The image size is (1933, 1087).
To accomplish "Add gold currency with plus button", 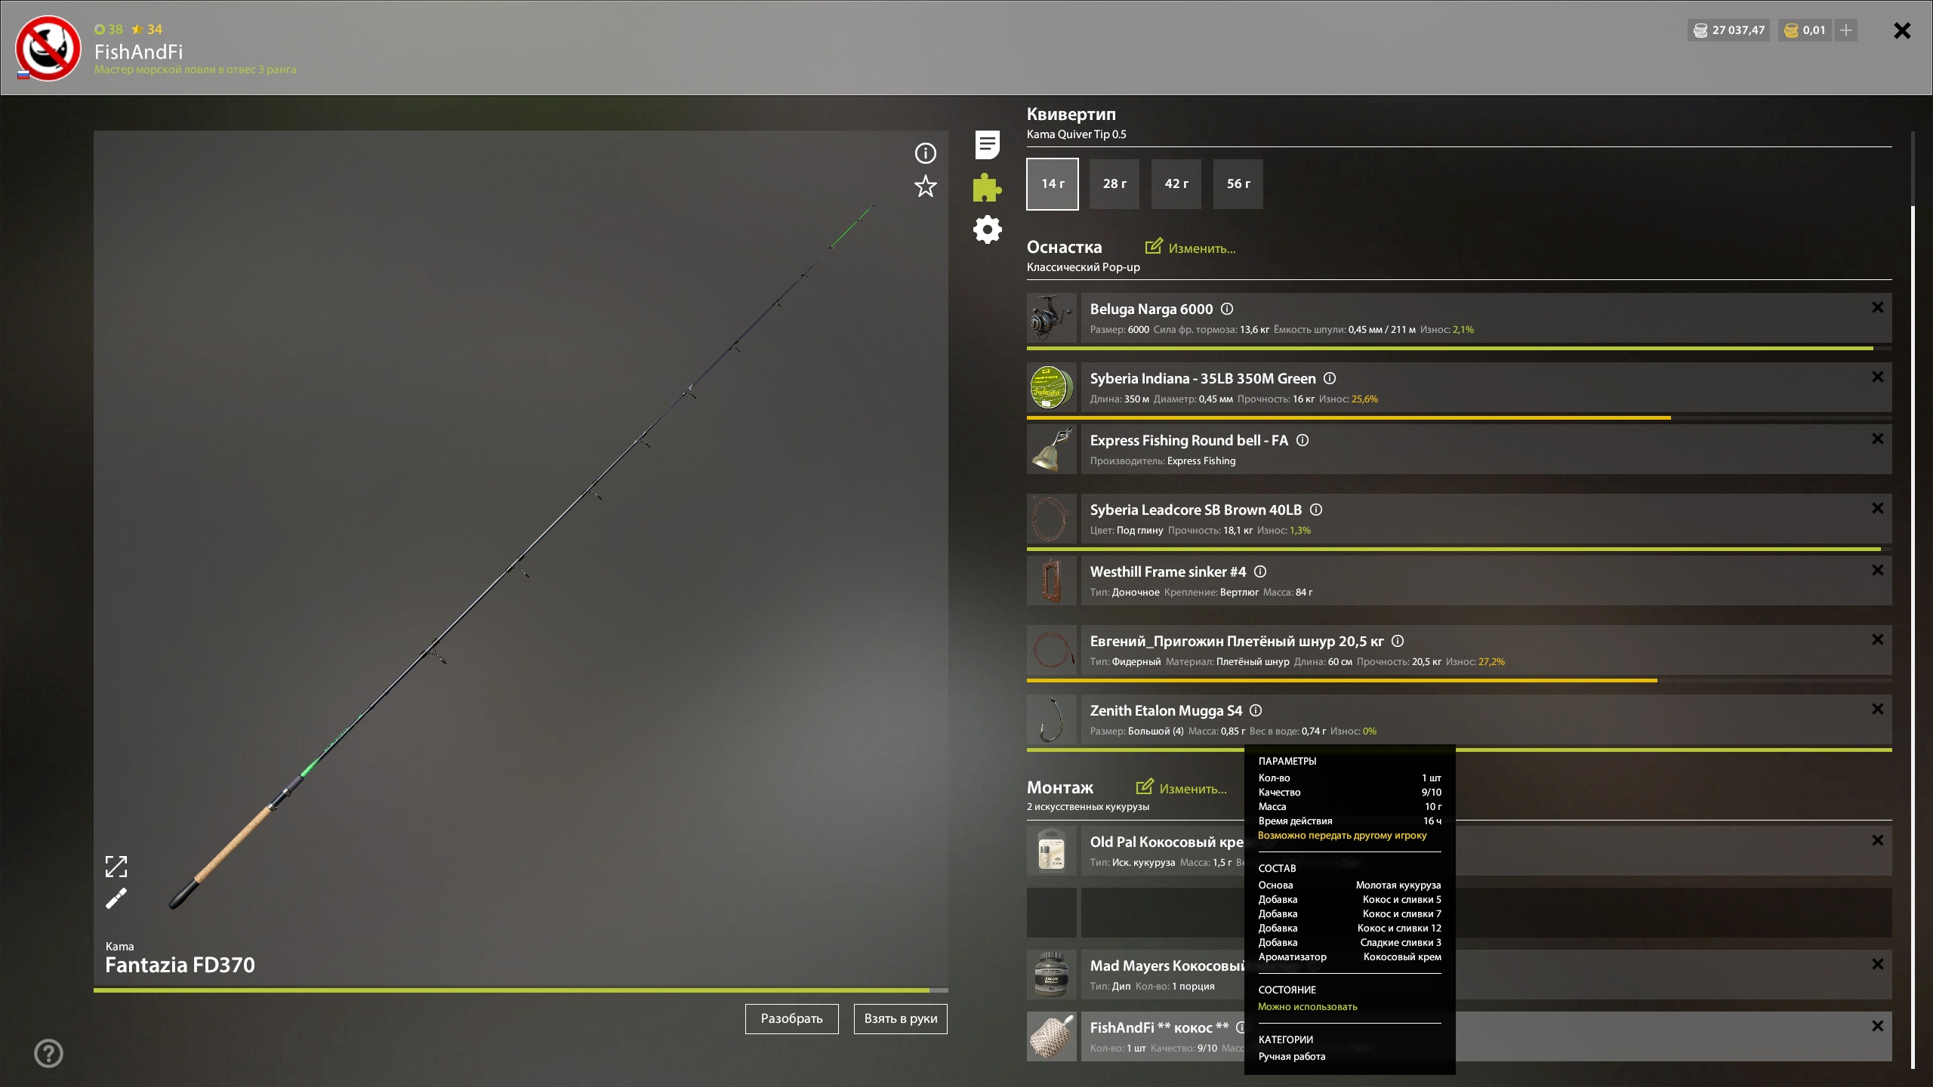I will tap(1846, 30).
